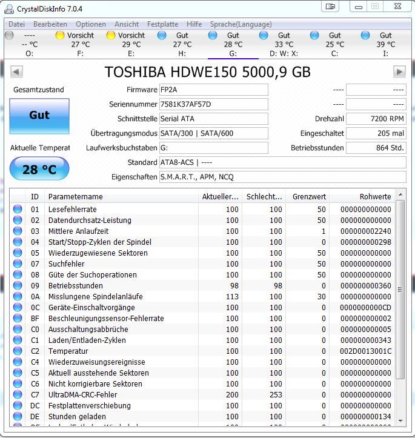This screenshot has height=438, width=415.
Task: Open the Ansicht menu
Action: (x=127, y=24)
